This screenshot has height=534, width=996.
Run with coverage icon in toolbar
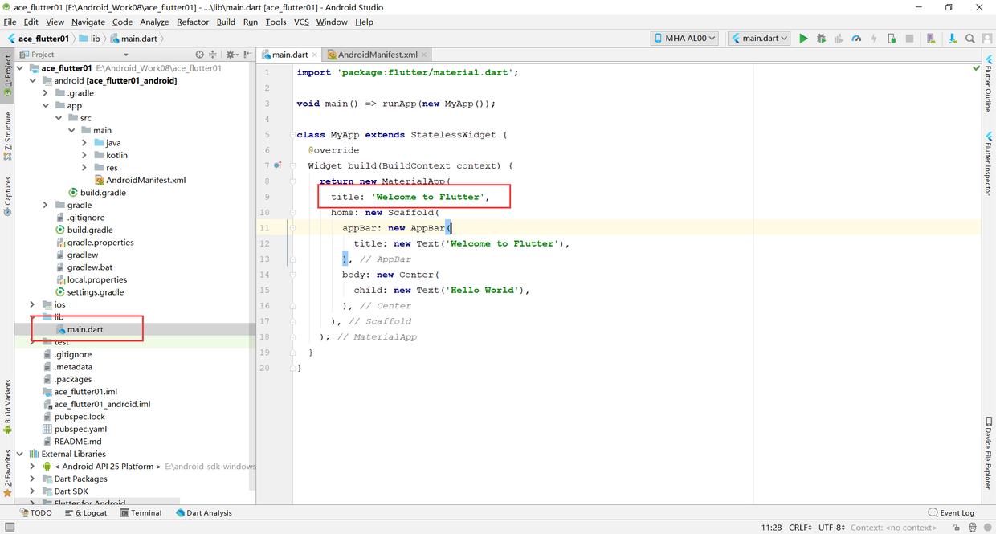point(839,38)
